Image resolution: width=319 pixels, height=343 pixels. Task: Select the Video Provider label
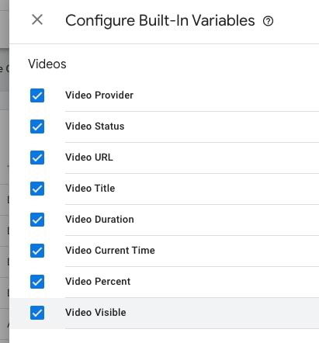pyautogui.click(x=99, y=95)
